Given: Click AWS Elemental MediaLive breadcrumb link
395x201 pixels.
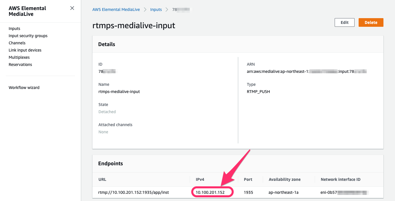Looking at the screenshot, I should tap(116, 10).
